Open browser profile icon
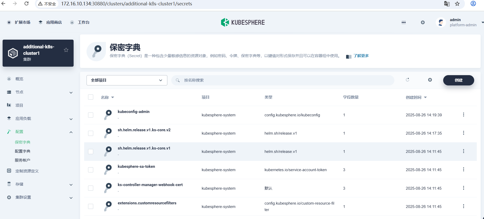The width and height of the screenshot is (484, 219). point(473,4)
